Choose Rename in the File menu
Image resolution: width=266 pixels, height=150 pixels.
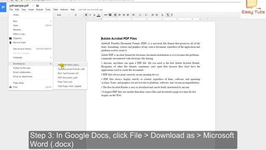point(31,30)
